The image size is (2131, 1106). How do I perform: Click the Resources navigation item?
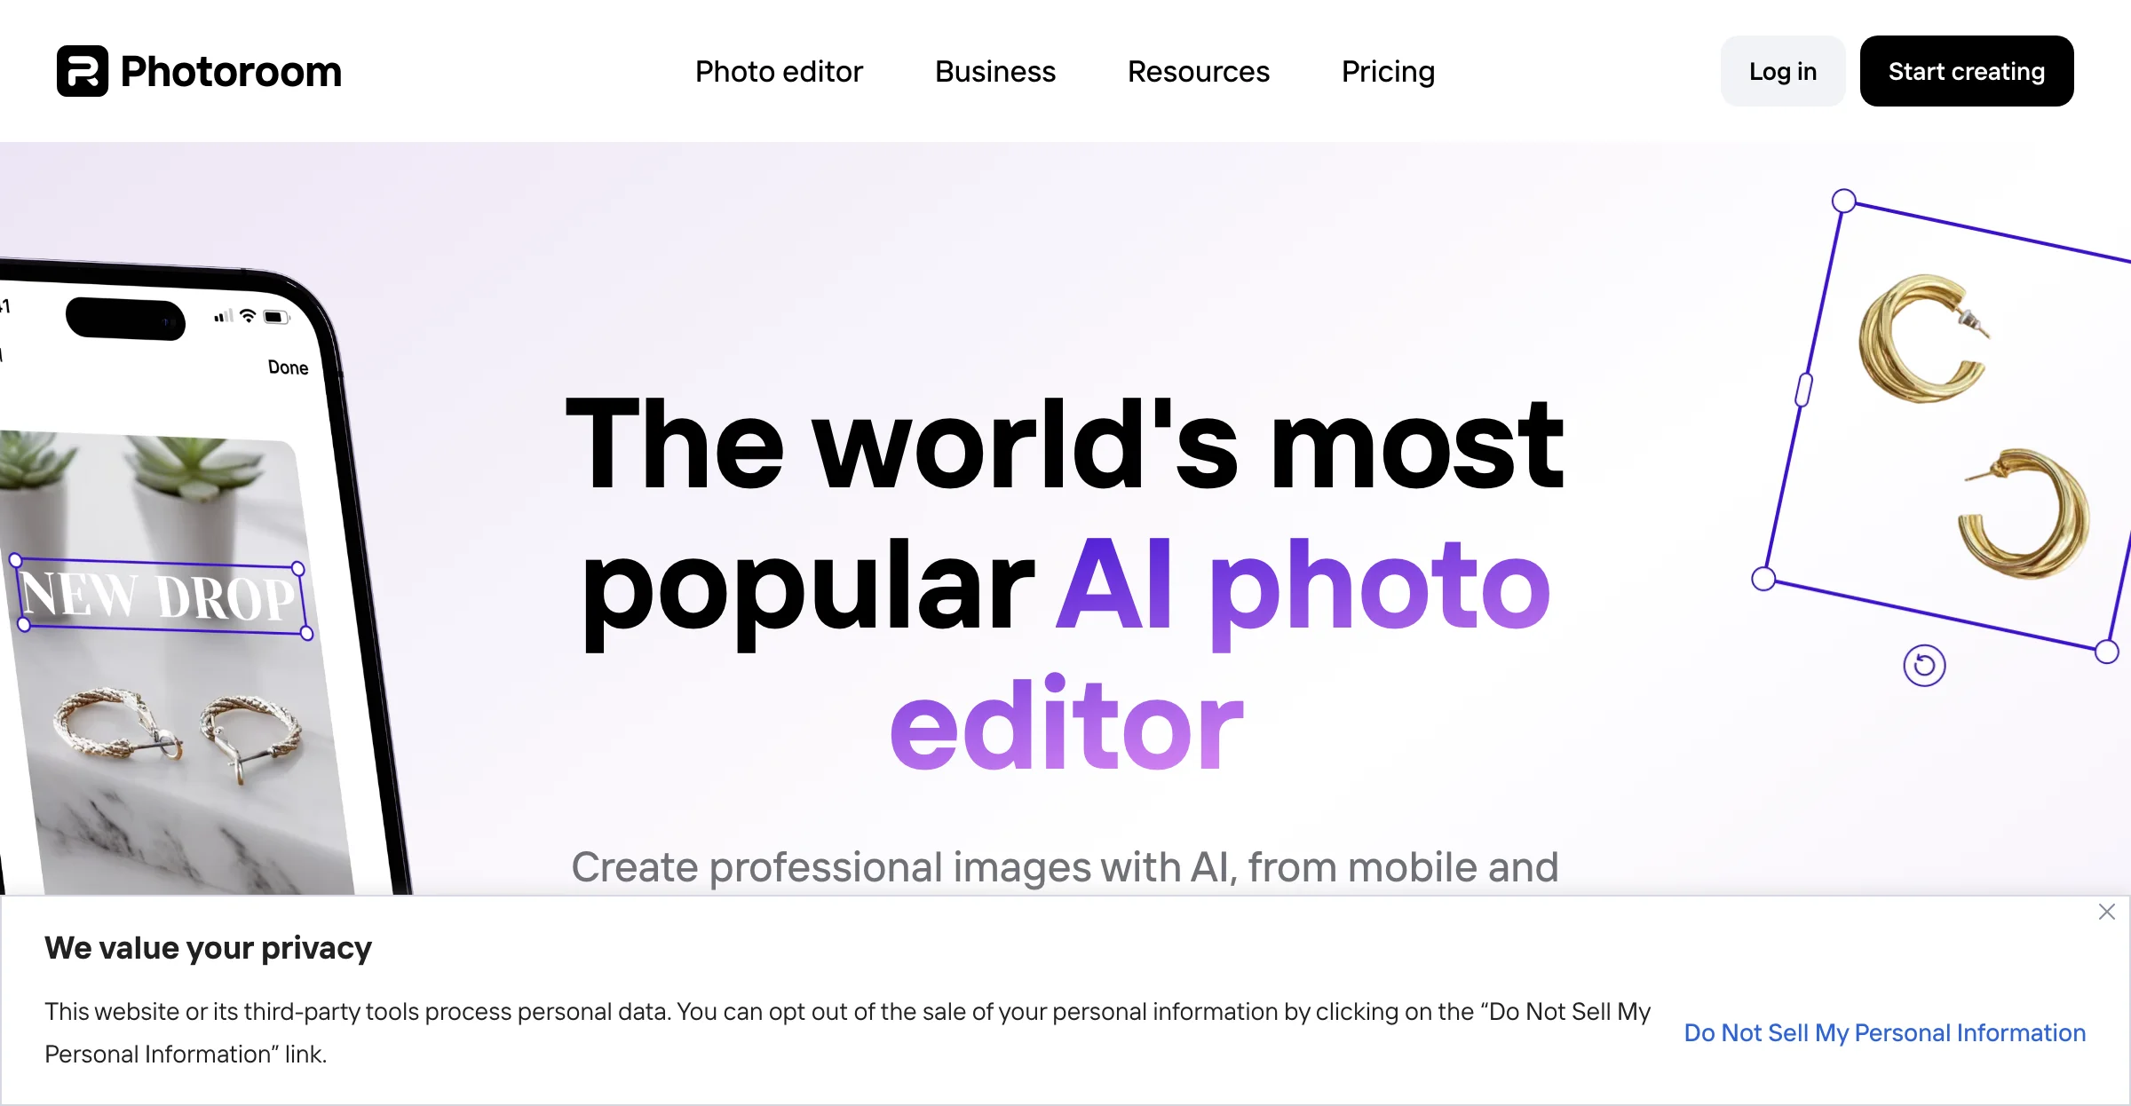[1198, 70]
